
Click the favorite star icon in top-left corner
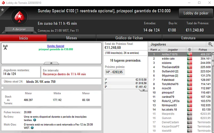[x=3, y=10]
